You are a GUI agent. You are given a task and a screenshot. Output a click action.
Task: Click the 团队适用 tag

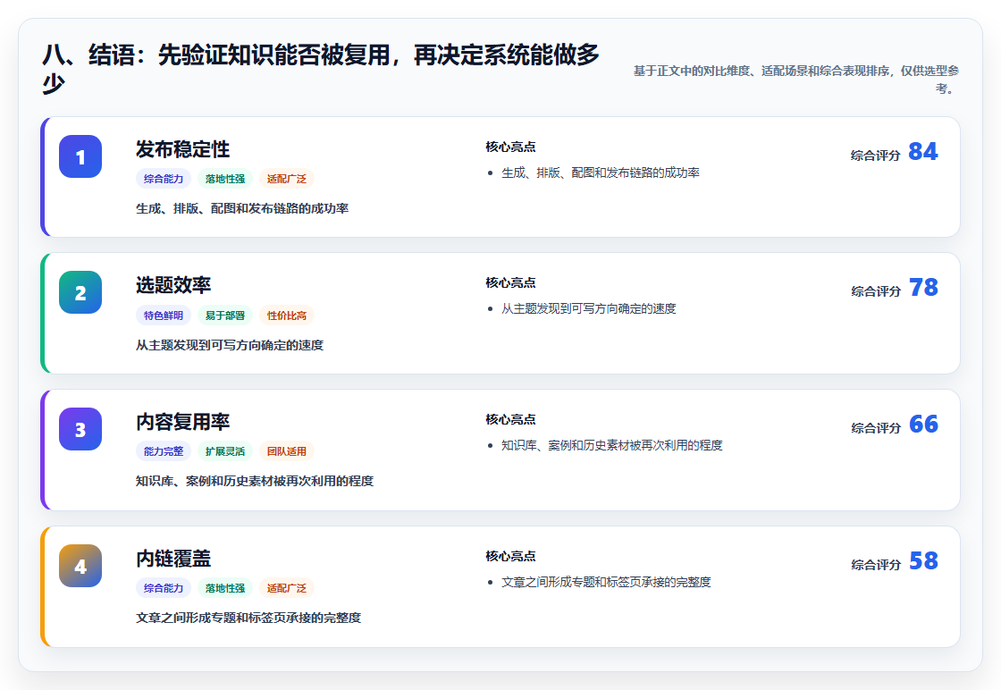click(x=287, y=451)
